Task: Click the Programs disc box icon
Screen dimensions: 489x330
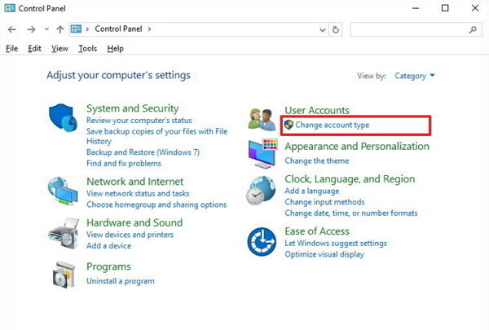Action: tap(64, 275)
